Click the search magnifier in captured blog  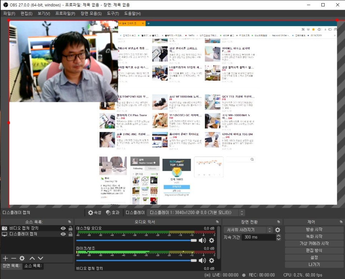pyautogui.click(x=252, y=159)
